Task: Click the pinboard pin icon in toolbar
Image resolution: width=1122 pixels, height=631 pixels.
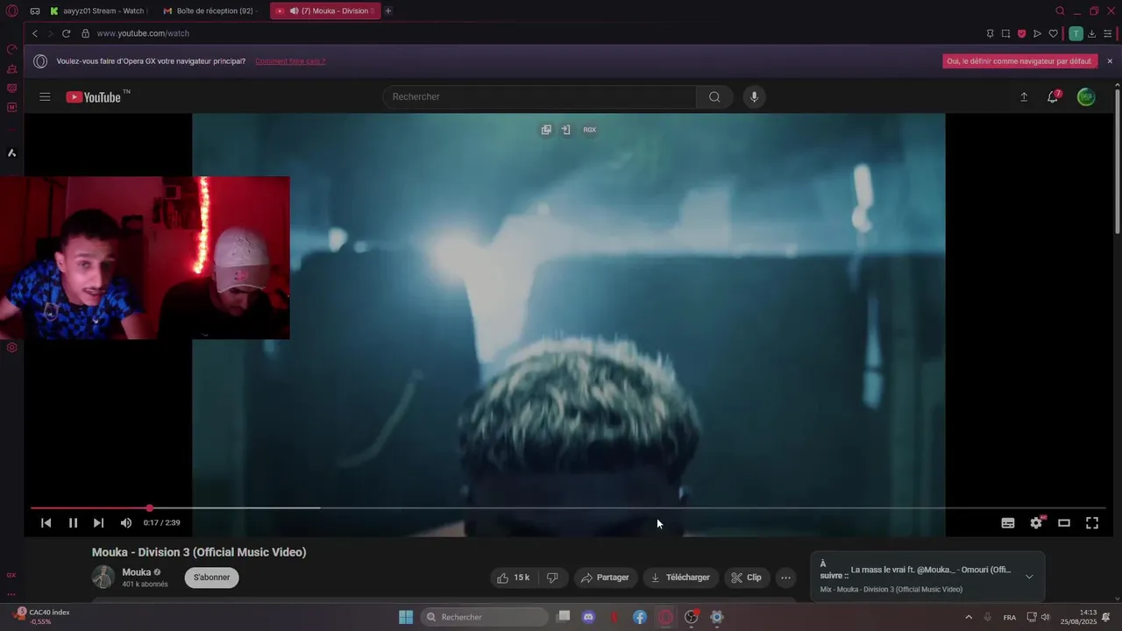Action: (990, 33)
